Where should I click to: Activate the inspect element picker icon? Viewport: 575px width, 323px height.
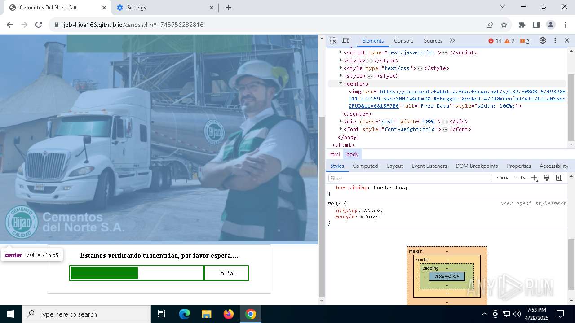333,40
